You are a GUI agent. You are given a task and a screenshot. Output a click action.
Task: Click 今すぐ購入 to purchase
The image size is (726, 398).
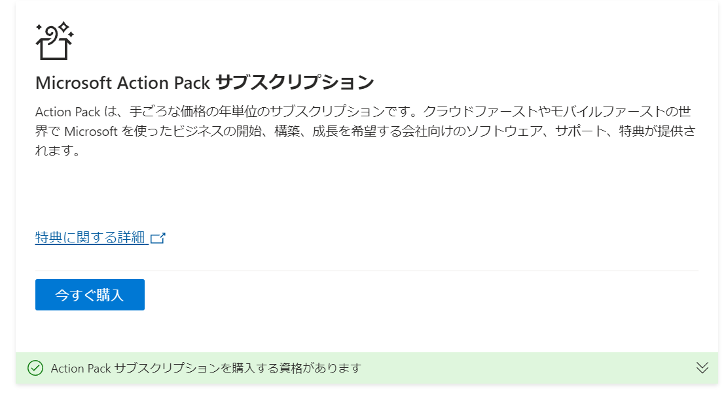click(x=89, y=295)
